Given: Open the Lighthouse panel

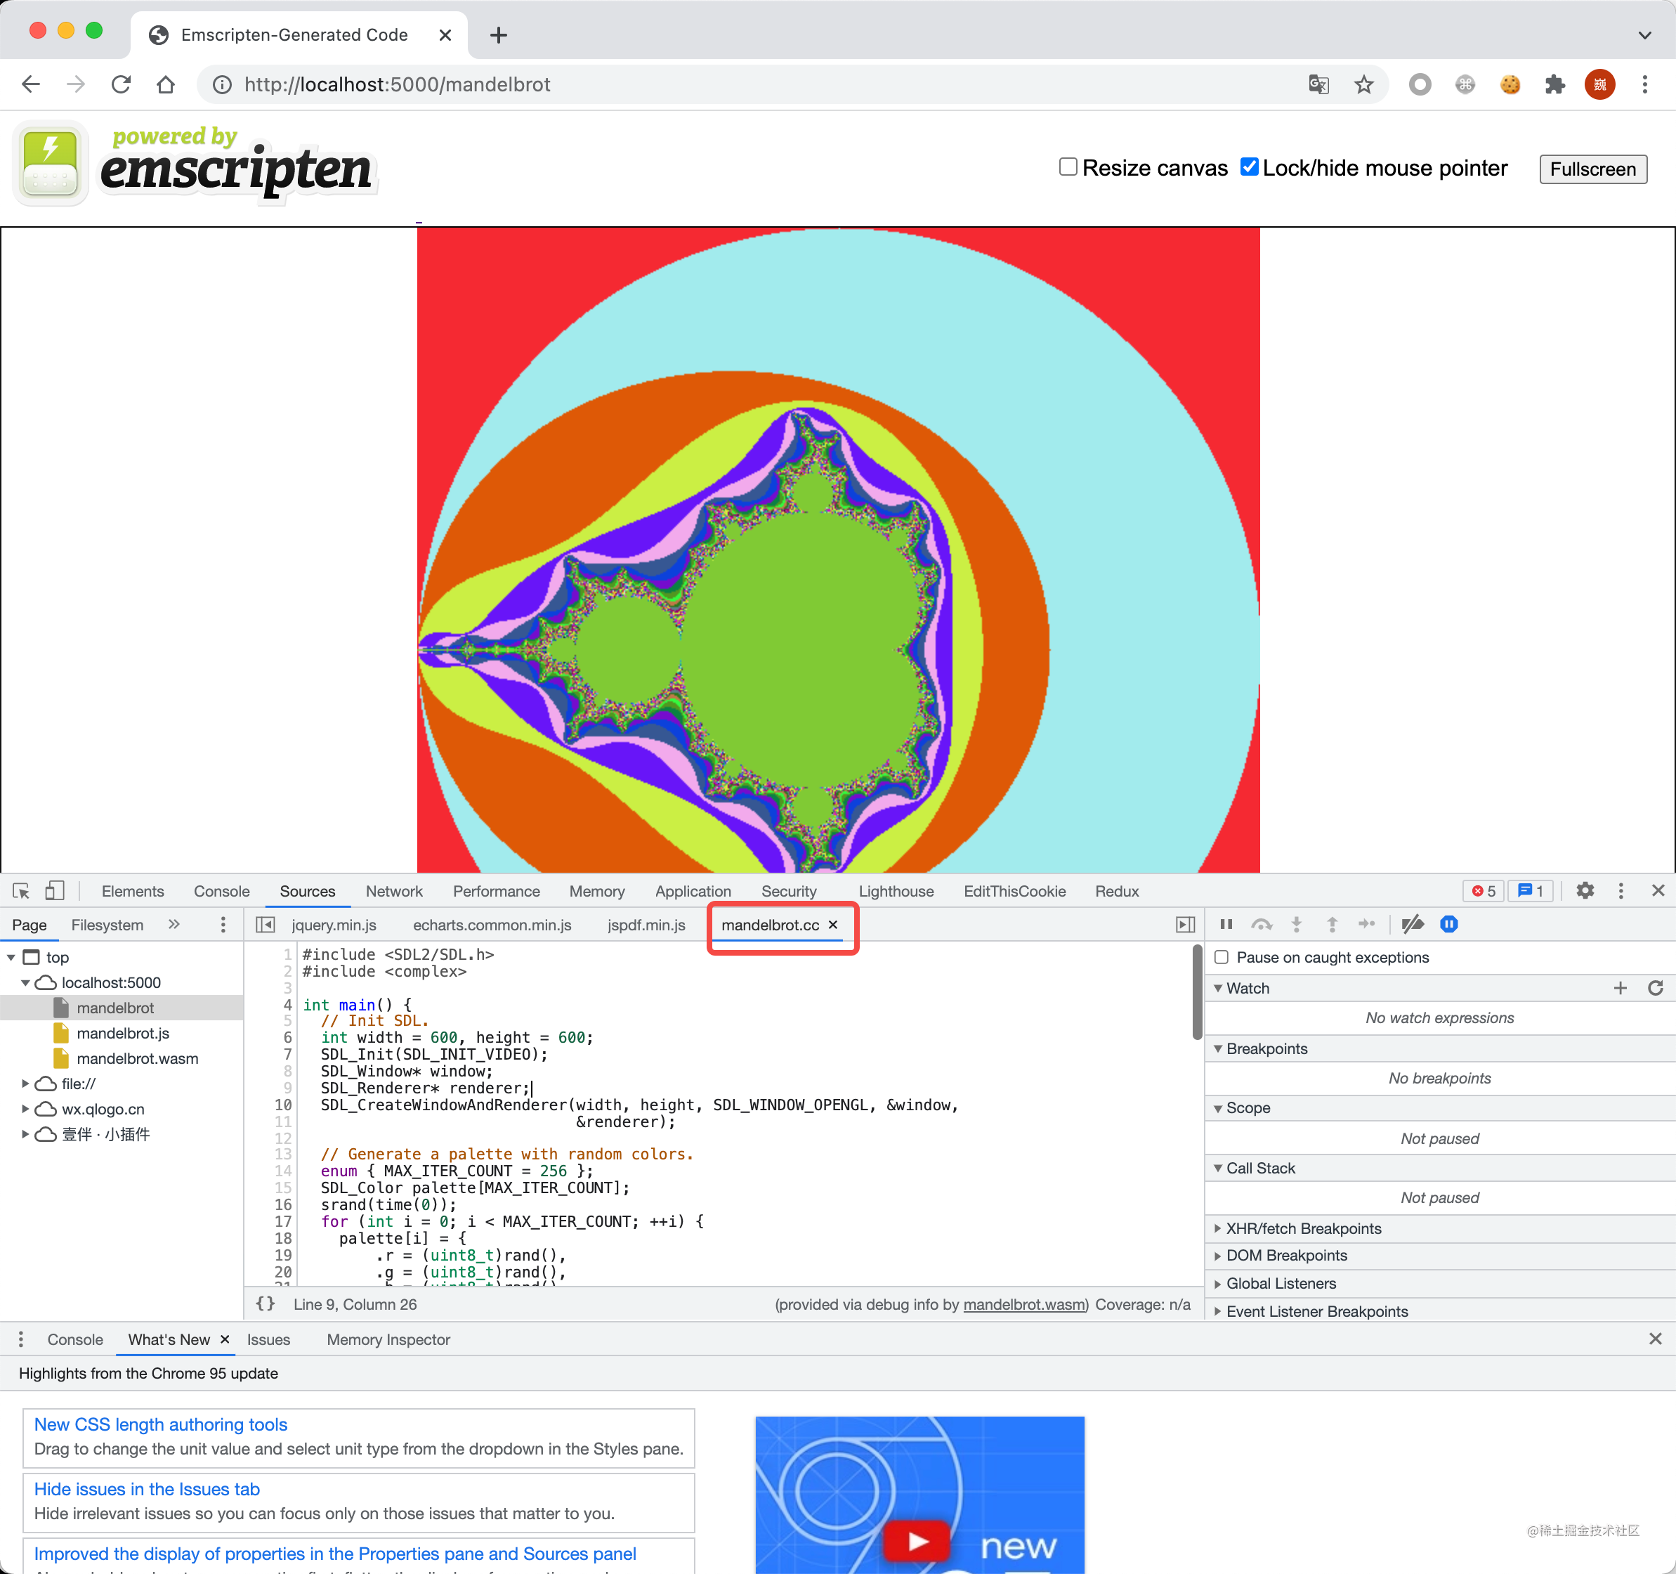Looking at the screenshot, I should tap(896, 891).
